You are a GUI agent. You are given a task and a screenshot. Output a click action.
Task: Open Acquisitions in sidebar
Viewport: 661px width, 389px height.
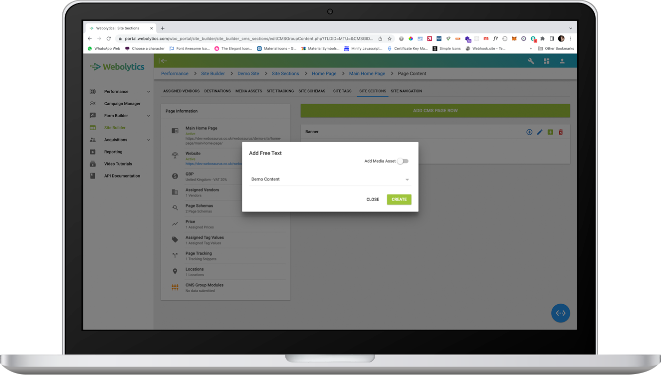116,140
